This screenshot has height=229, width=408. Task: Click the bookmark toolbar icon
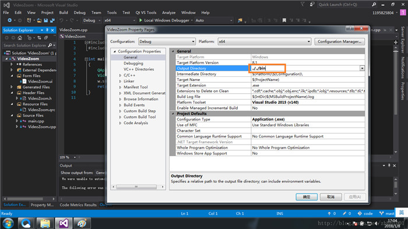[284, 20]
